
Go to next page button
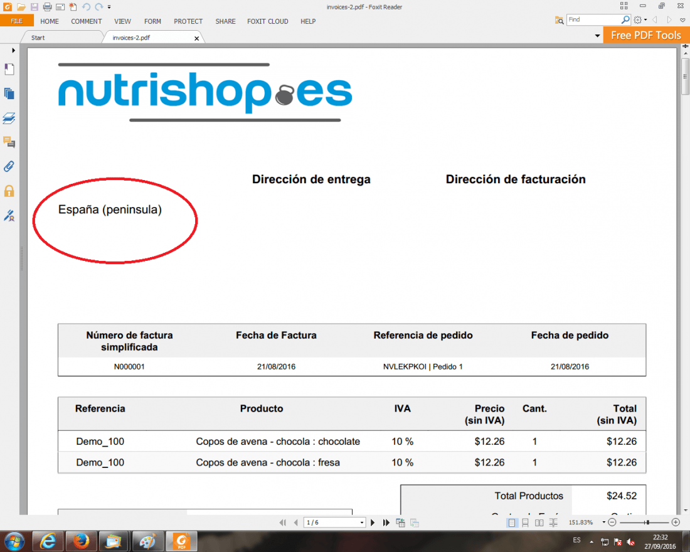[x=373, y=523]
